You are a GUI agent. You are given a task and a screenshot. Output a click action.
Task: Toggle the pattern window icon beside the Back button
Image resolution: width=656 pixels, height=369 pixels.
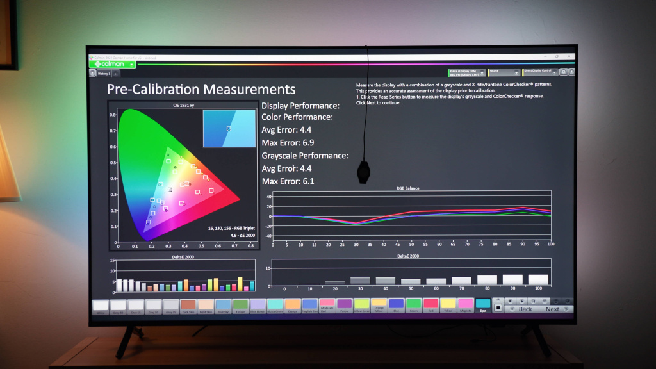coord(499,307)
